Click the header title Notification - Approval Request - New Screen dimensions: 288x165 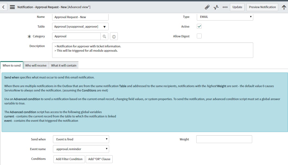(42, 7)
